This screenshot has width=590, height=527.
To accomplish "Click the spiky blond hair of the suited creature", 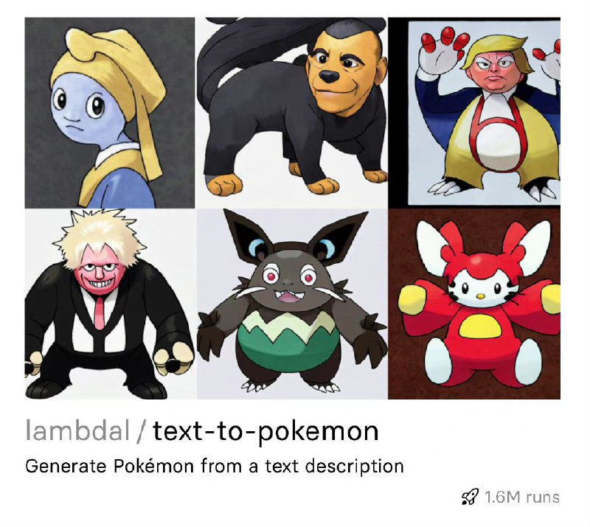I will [100, 237].
